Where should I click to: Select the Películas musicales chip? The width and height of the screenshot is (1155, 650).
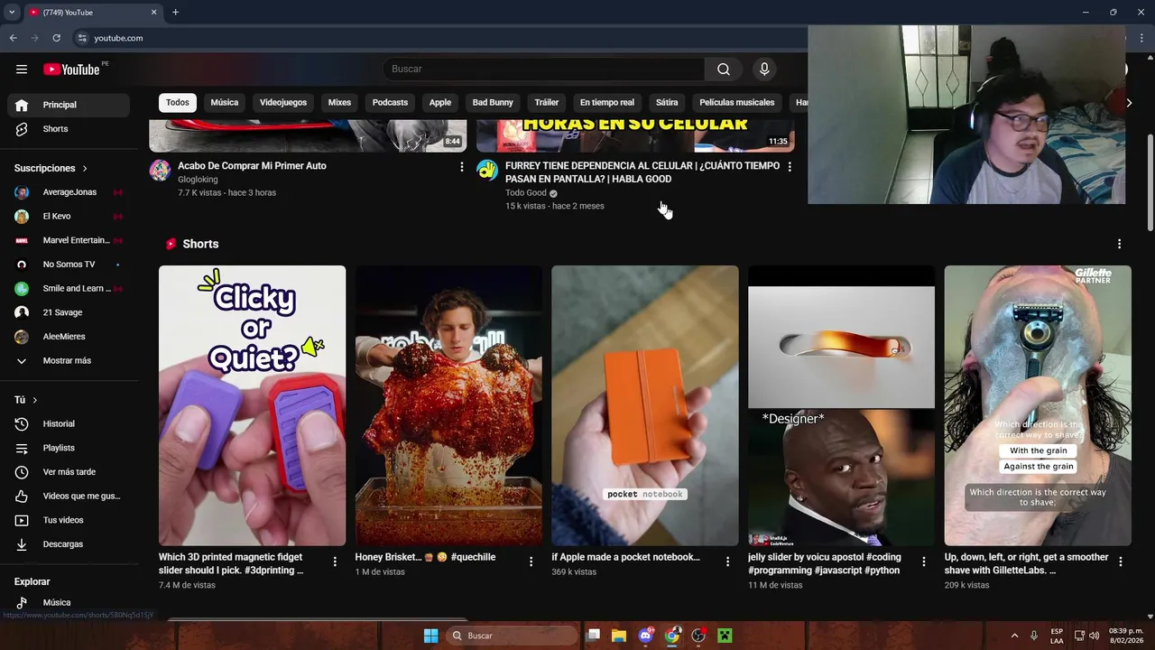click(736, 103)
